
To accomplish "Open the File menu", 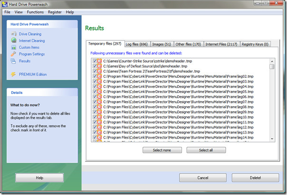I will pos(7,12).
